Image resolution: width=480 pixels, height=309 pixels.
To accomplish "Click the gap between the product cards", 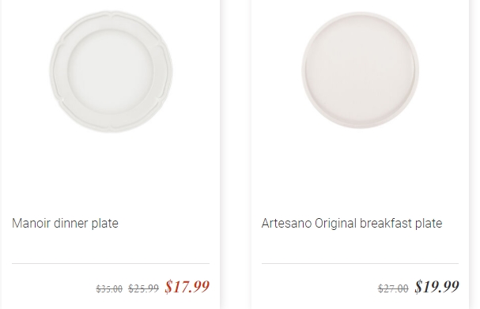I will [x=236, y=155].
